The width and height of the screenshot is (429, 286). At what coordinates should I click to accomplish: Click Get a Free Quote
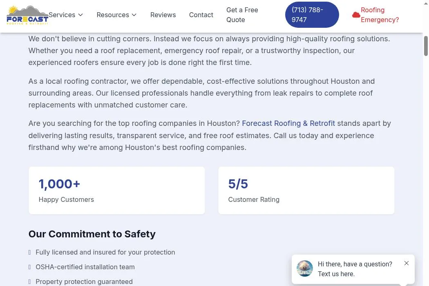point(242,15)
